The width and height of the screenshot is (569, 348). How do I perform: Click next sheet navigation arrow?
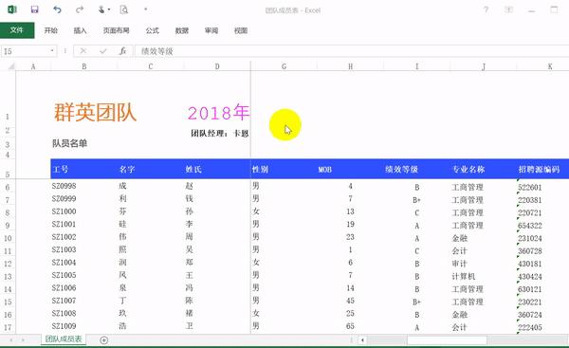23,340
